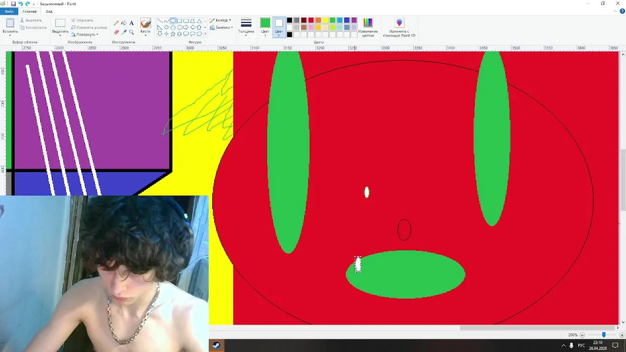Viewport: 626px width, 352px height.
Task: Choose the Oval shape in Фигуры gallery
Action: pyautogui.click(x=173, y=21)
